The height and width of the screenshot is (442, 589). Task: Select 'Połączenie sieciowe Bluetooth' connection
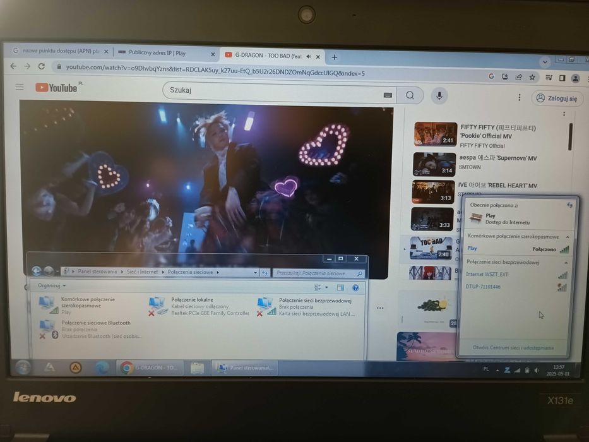(90, 330)
